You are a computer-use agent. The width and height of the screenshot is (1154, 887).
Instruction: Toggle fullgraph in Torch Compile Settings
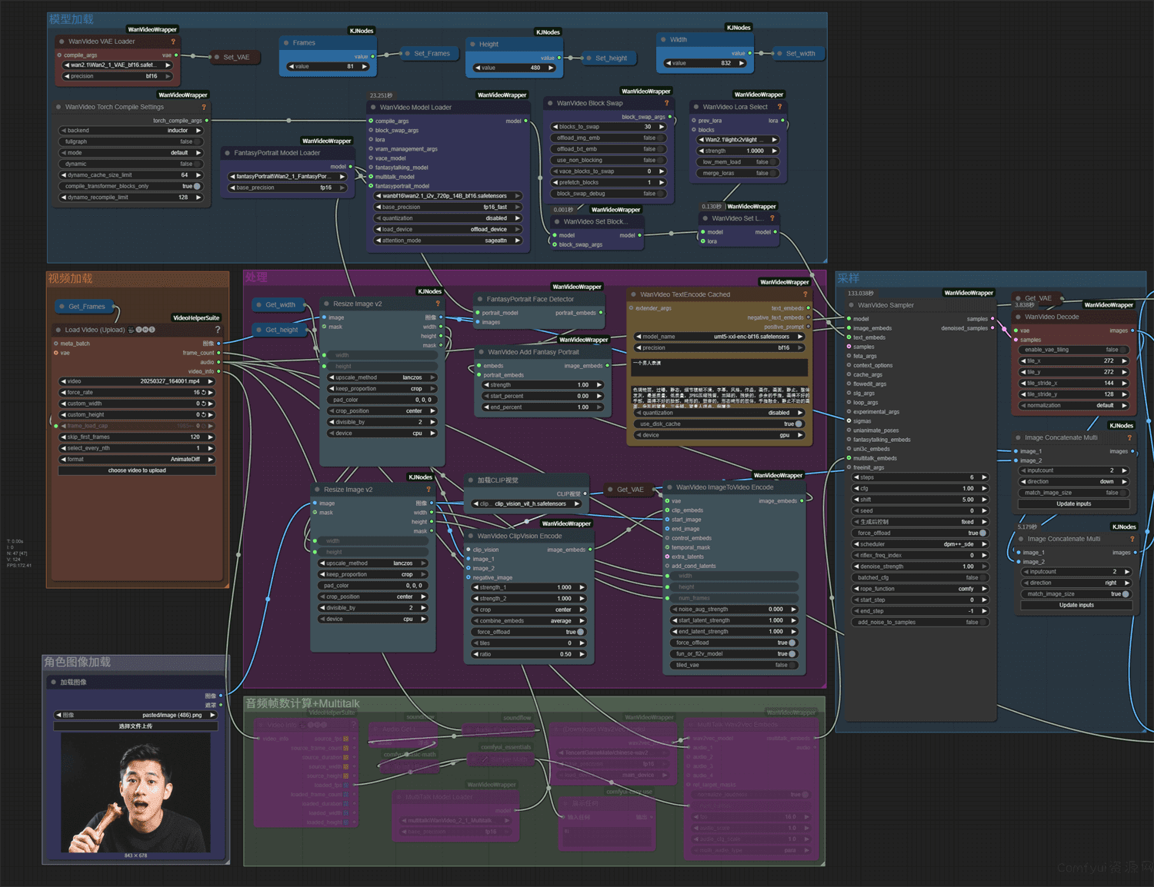[131, 141]
